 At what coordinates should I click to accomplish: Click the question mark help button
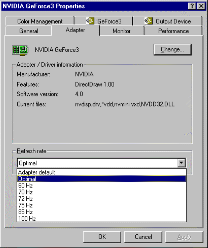pyautogui.click(x=192, y=6)
